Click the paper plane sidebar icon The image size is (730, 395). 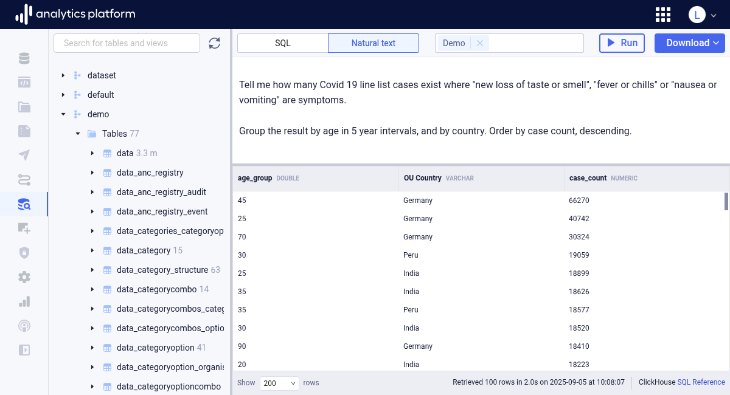tap(24, 156)
